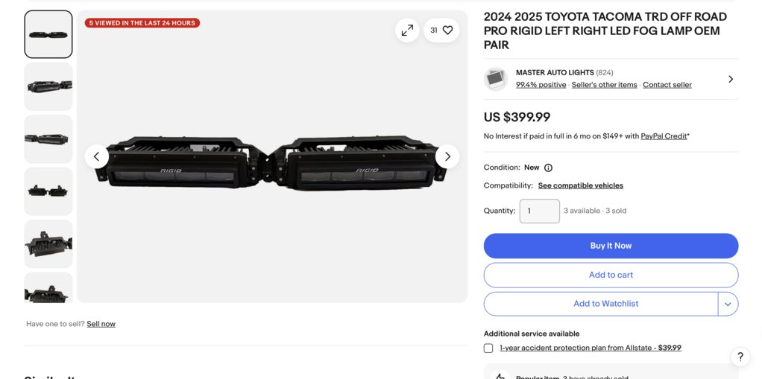Click the Quantity input field
This screenshot has height=379, width=762.
(539, 211)
